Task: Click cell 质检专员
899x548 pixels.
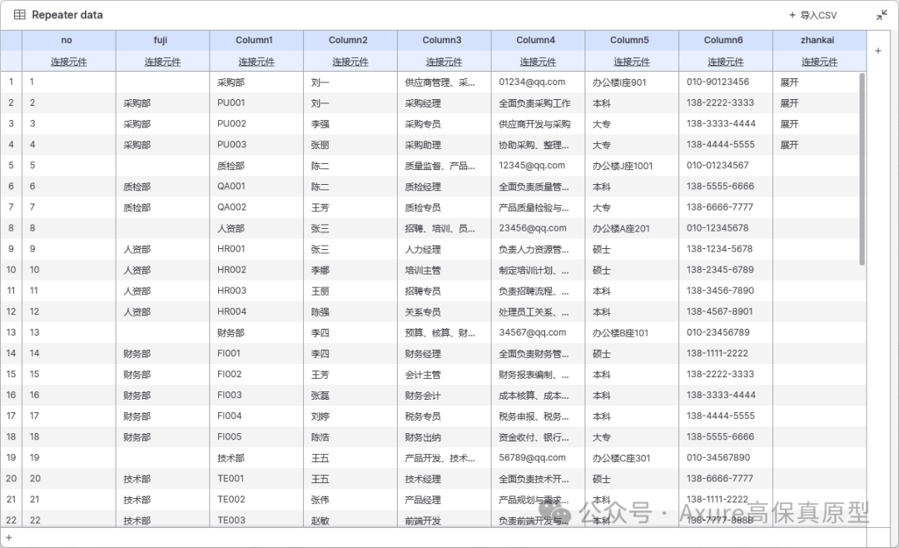Action: point(445,207)
